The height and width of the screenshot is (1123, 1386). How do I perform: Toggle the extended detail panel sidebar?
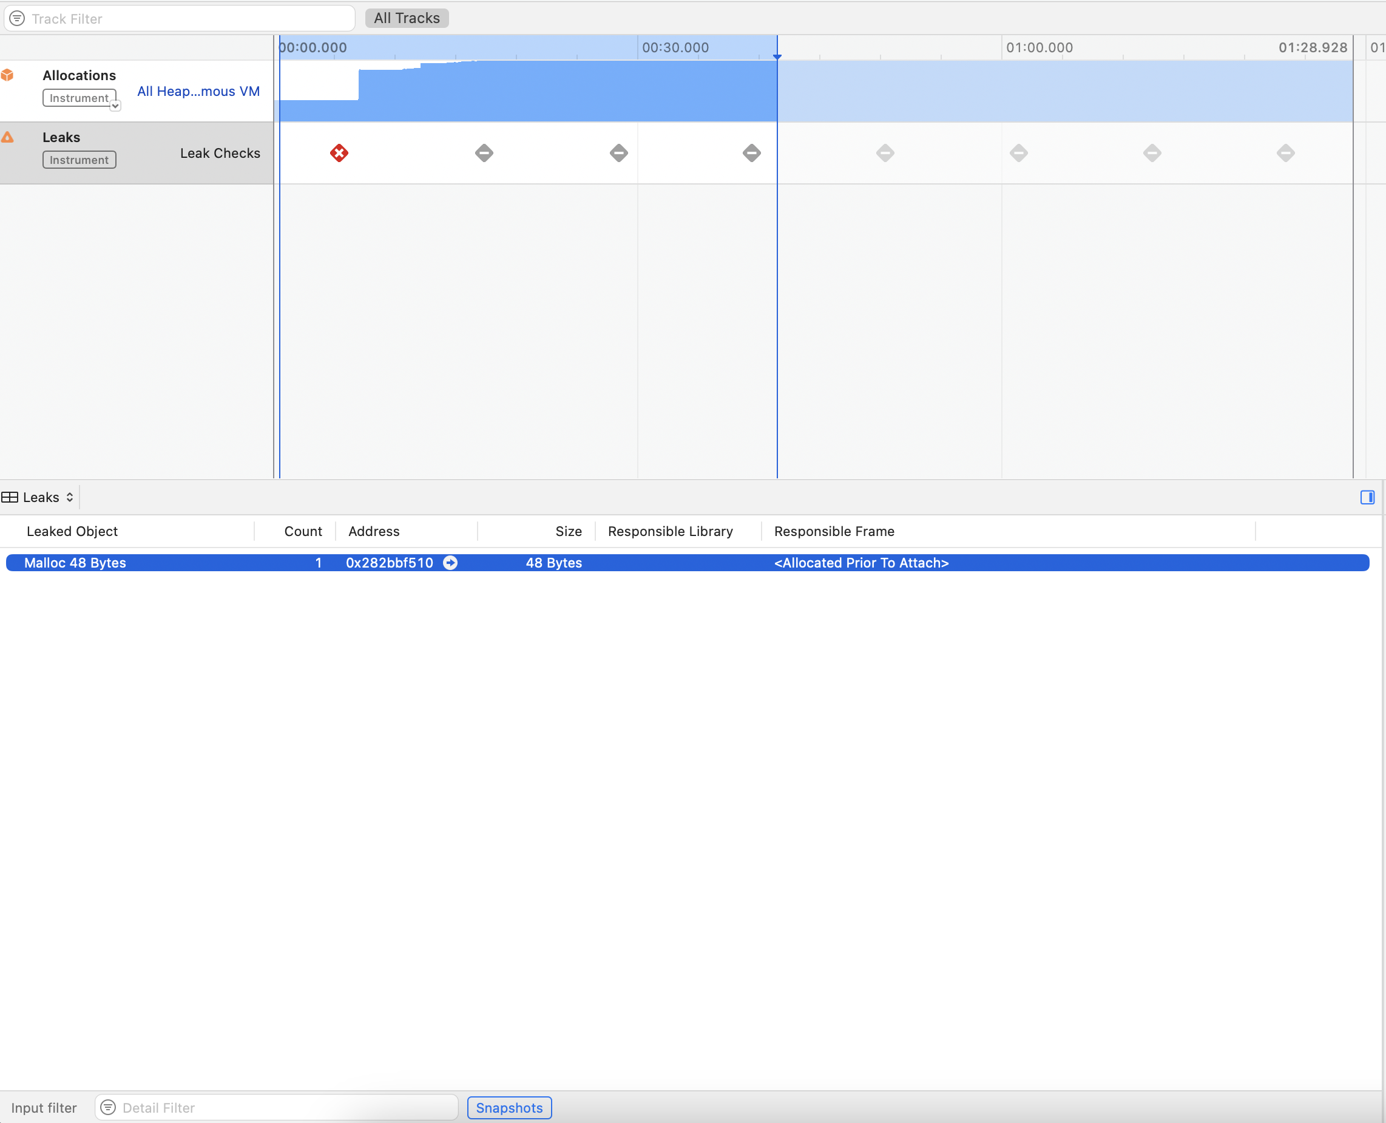pos(1368,497)
